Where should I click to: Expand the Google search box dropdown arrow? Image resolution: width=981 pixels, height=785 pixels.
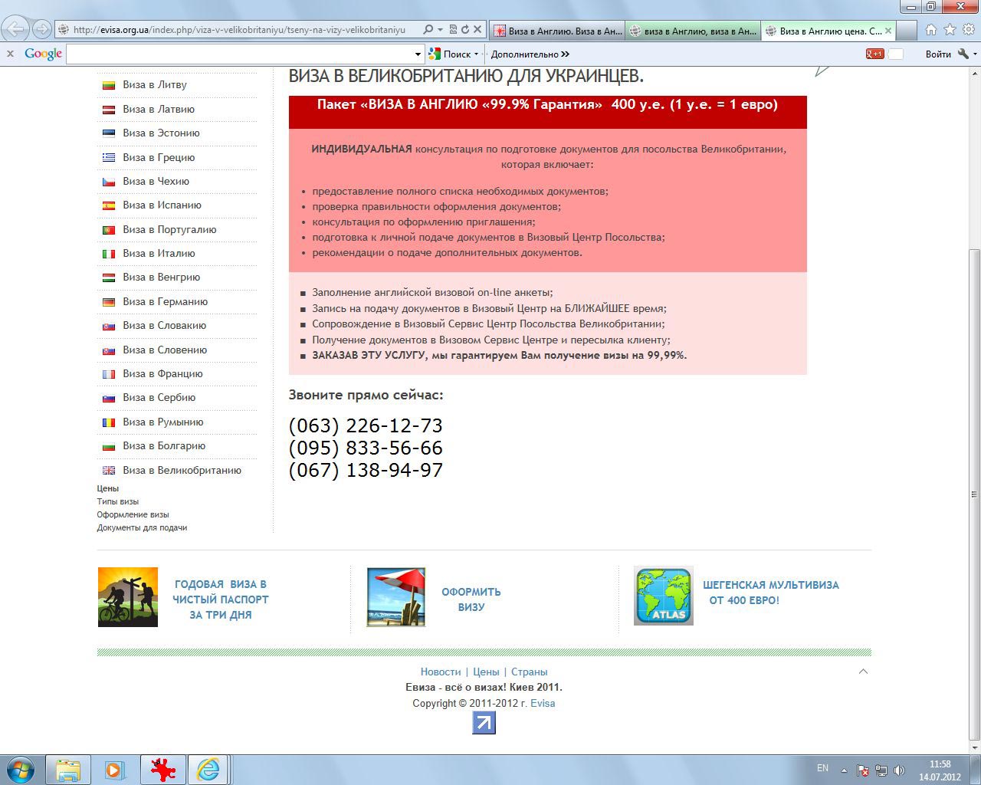point(418,54)
